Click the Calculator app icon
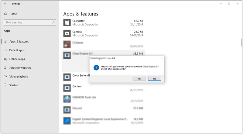The width and height of the screenshot is (243, 134). pyautogui.click(x=67, y=22)
